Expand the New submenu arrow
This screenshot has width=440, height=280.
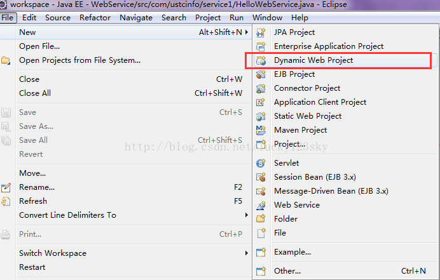[247, 32]
